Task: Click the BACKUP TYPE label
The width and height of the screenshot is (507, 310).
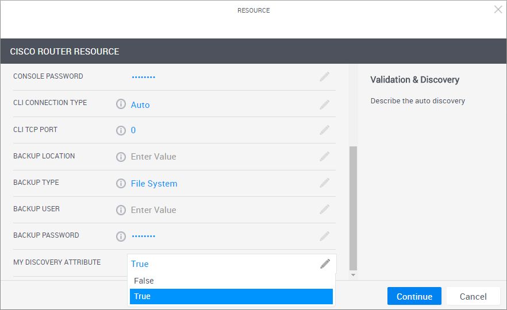Action: point(36,183)
